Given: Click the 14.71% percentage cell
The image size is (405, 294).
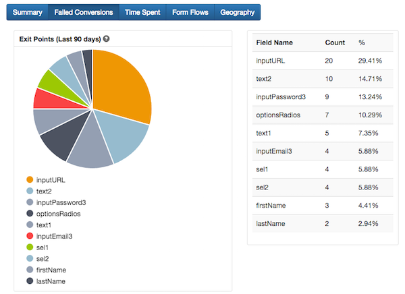Looking at the screenshot, I should pos(370,79).
